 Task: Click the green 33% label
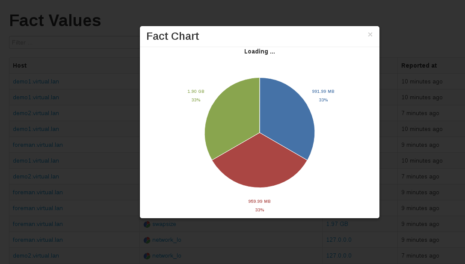(x=196, y=100)
